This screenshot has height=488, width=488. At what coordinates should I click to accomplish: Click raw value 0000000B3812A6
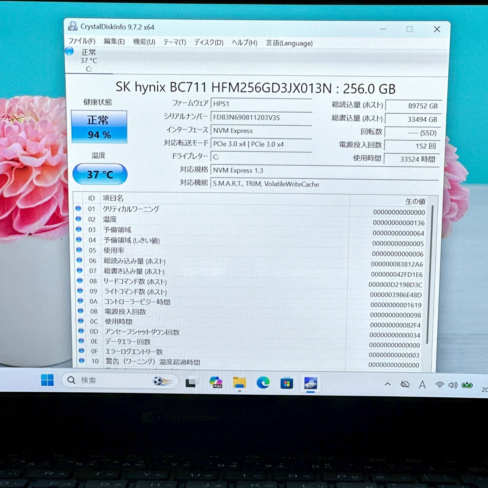[397, 264]
